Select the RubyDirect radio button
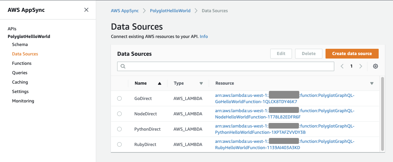The image size is (393, 162). 119,145
